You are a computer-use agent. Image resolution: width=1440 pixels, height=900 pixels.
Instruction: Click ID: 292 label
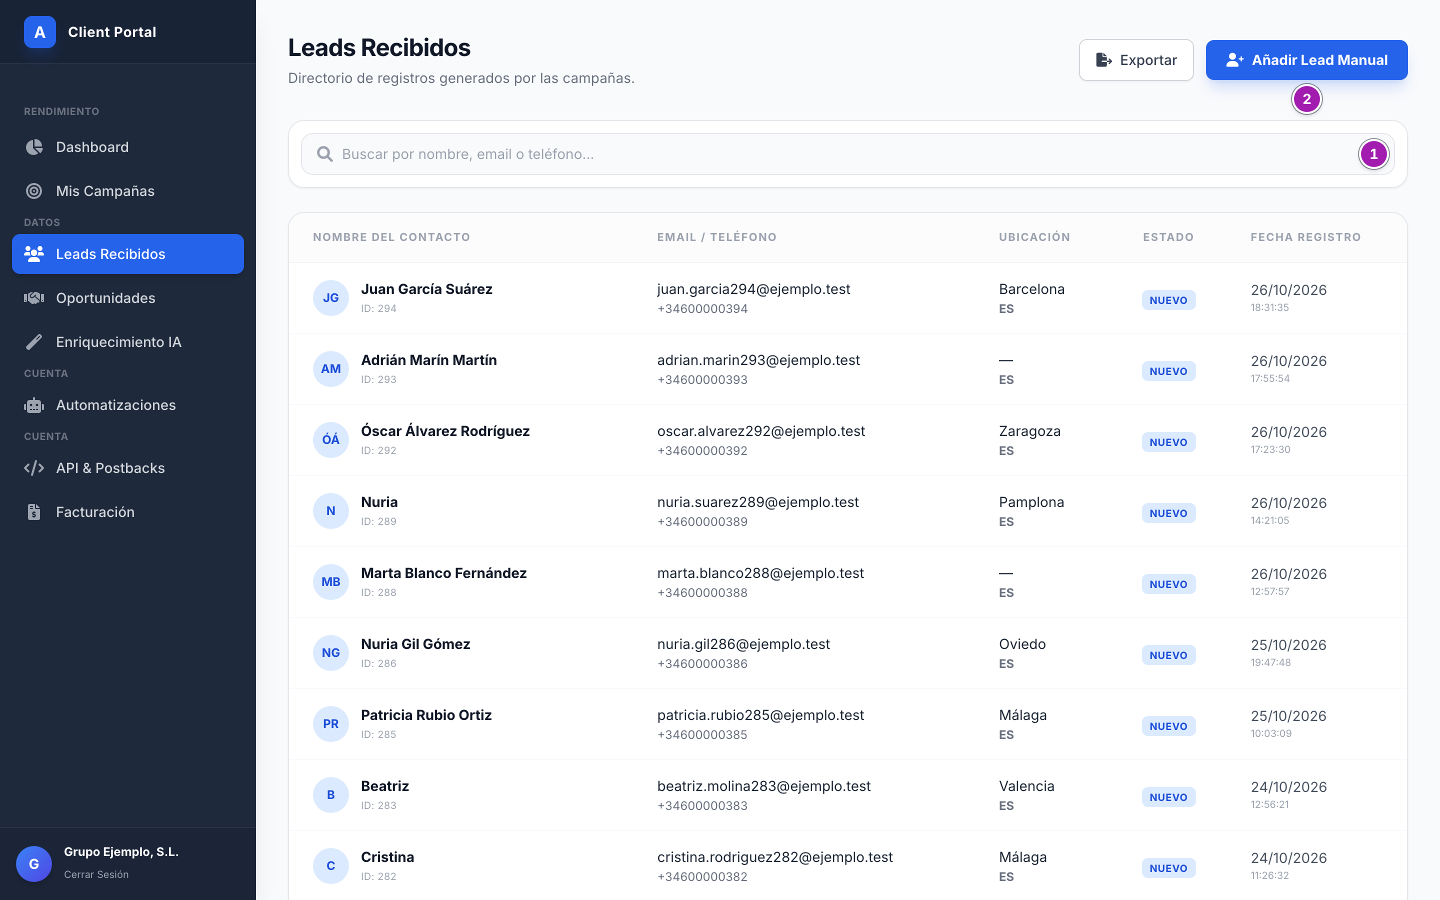[x=378, y=450]
